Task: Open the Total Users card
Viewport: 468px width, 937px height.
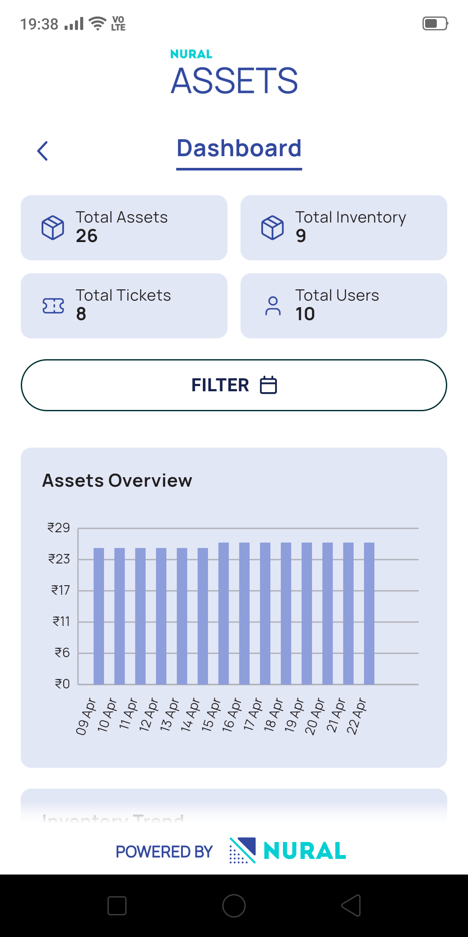Action: pyautogui.click(x=344, y=306)
